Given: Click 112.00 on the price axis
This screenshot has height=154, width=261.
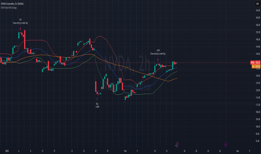Looking at the screenshot, I should point(258,105).
